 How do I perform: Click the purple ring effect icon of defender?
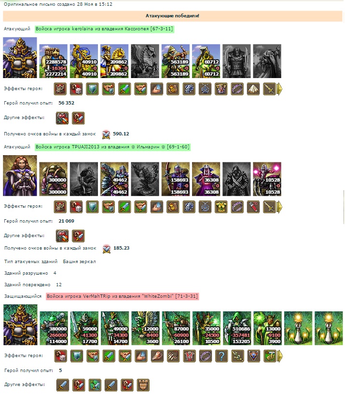206,356
